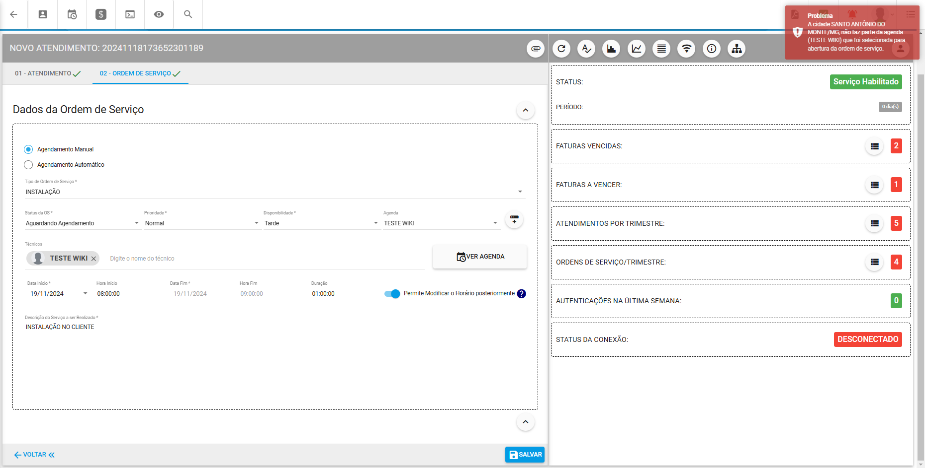Click Autenticações na Última Semana badge 0
925x468 pixels.
coord(896,301)
